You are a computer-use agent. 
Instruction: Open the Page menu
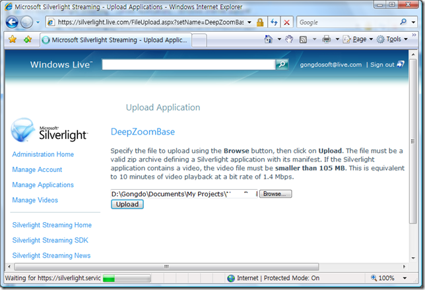358,40
